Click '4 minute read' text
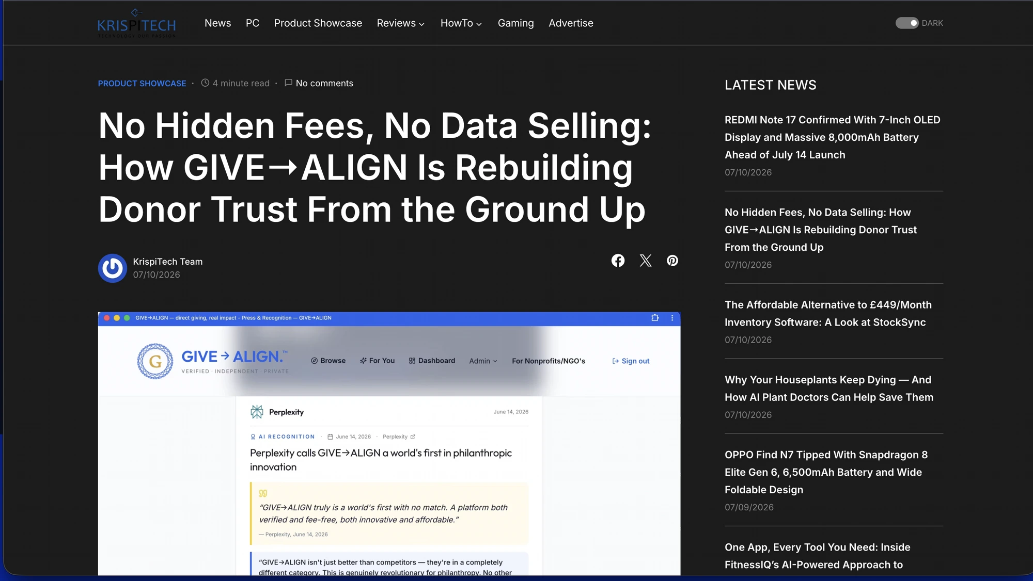The image size is (1033, 581). (241, 83)
